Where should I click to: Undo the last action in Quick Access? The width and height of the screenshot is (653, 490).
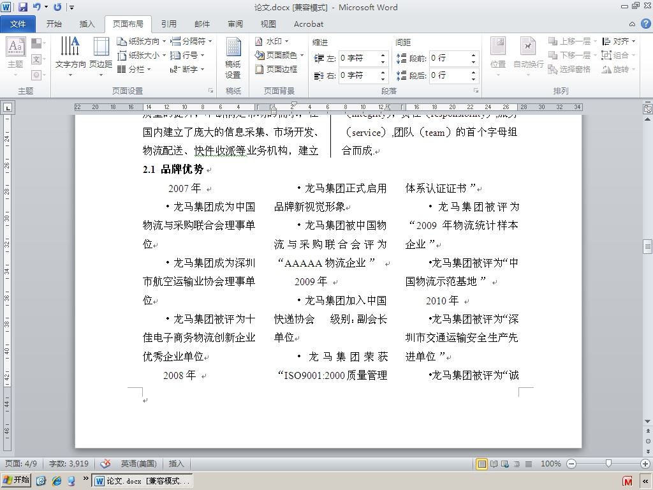[37, 6]
